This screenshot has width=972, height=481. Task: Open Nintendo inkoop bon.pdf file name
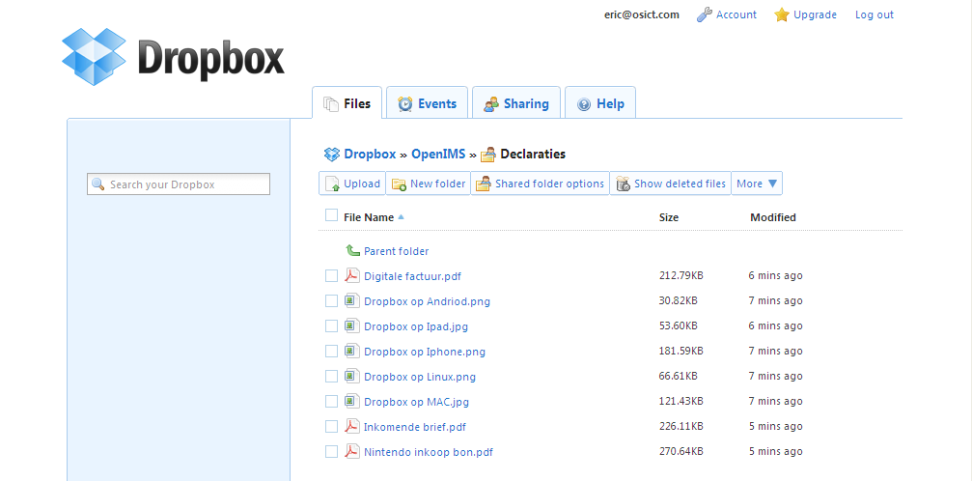[429, 452]
